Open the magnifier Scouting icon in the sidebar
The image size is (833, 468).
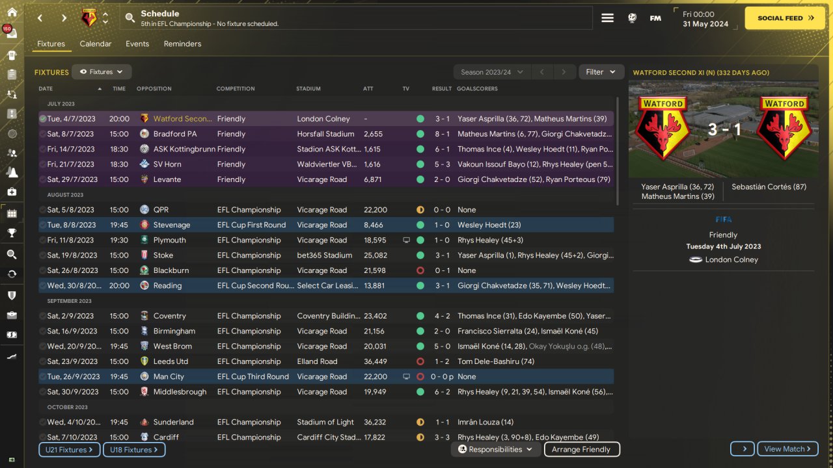click(12, 254)
